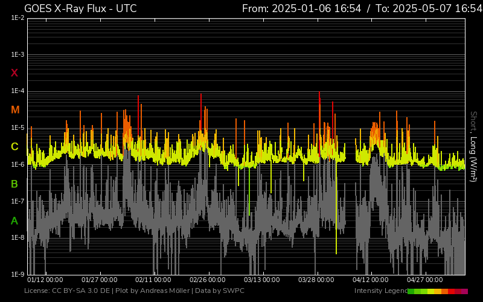This screenshot has height=302, width=483.
Task: Click the green B flare class label
Action: point(14,184)
